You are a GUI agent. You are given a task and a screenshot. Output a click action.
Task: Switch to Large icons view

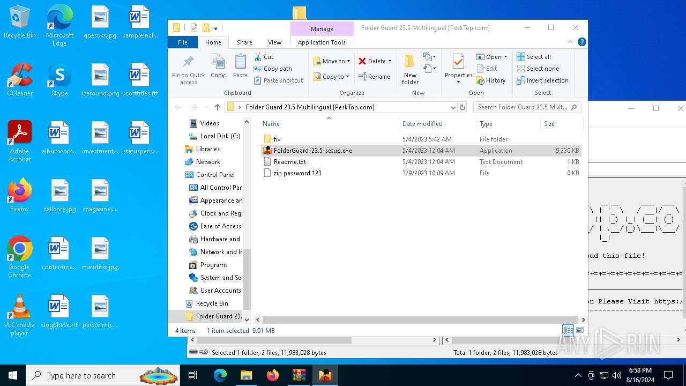pyautogui.click(x=579, y=330)
